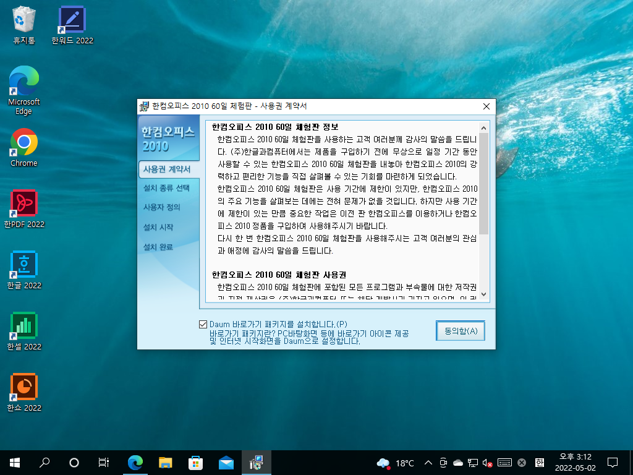The height and width of the screenshot is (475, 633).
Task: Open the clock showing 오후 3:12
Action: point(576,463)
